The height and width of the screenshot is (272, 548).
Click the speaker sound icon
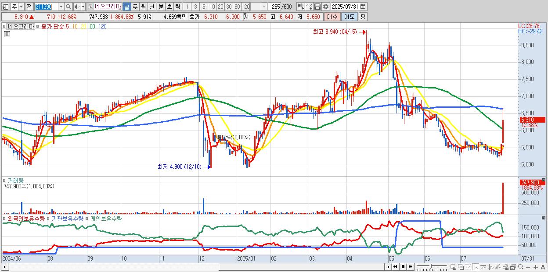(76, 7)
